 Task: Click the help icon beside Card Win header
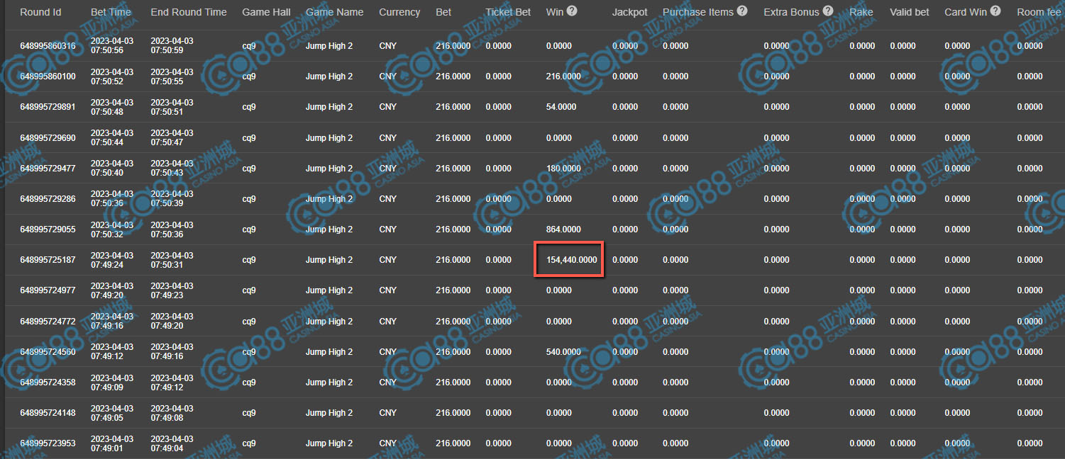point(995,11)
